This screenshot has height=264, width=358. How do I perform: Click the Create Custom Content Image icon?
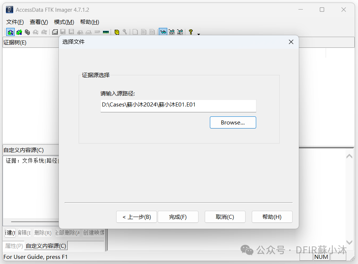tap(89, 32)
